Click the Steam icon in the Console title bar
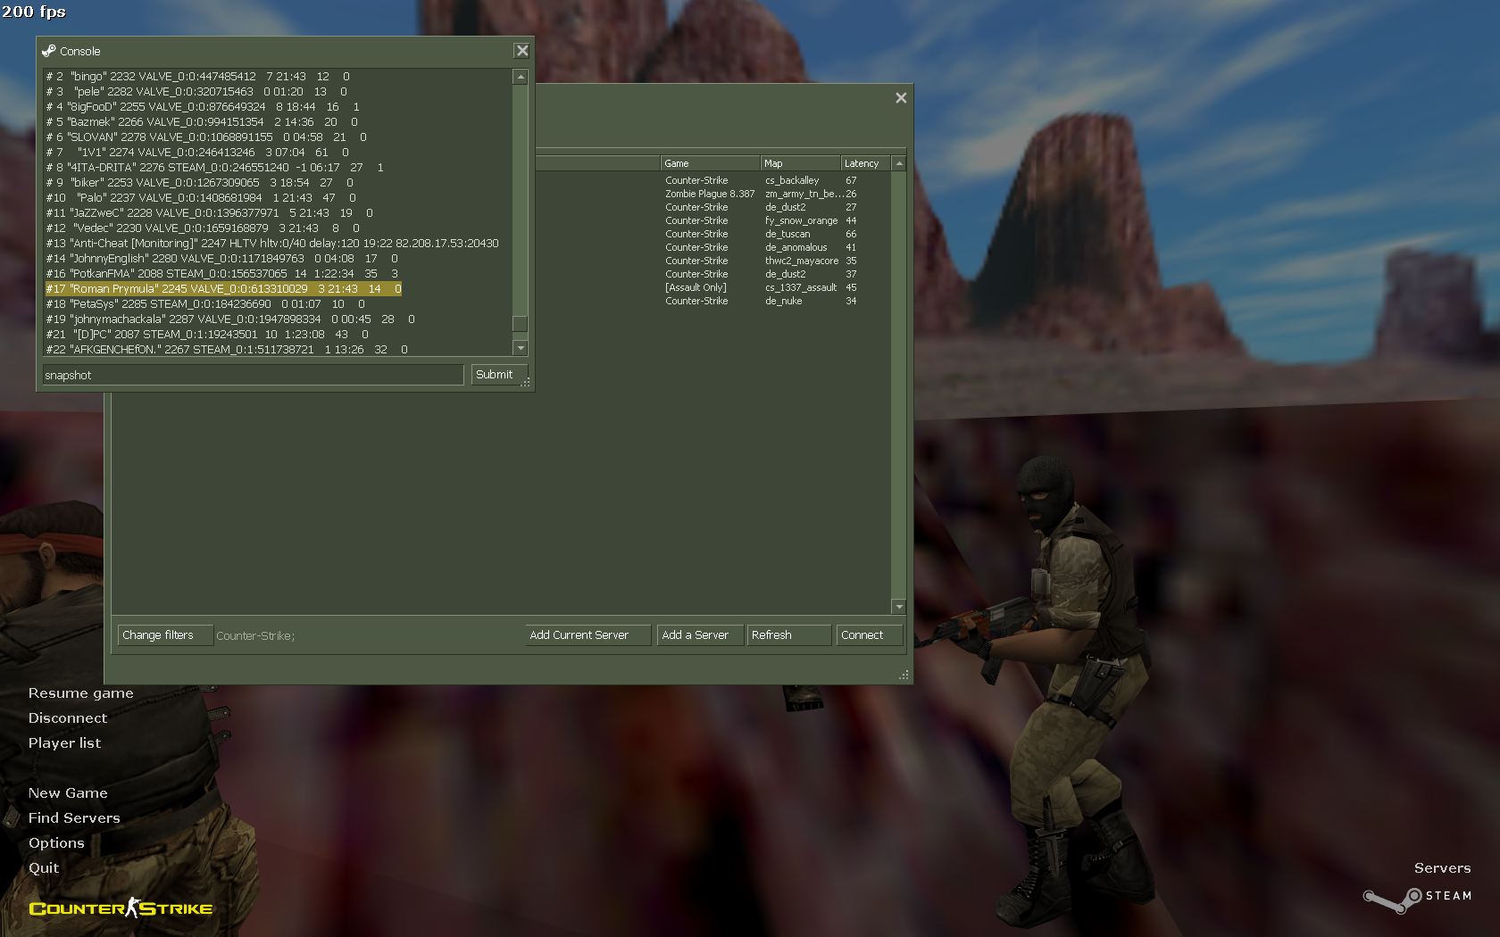 [x=49, y=51]
